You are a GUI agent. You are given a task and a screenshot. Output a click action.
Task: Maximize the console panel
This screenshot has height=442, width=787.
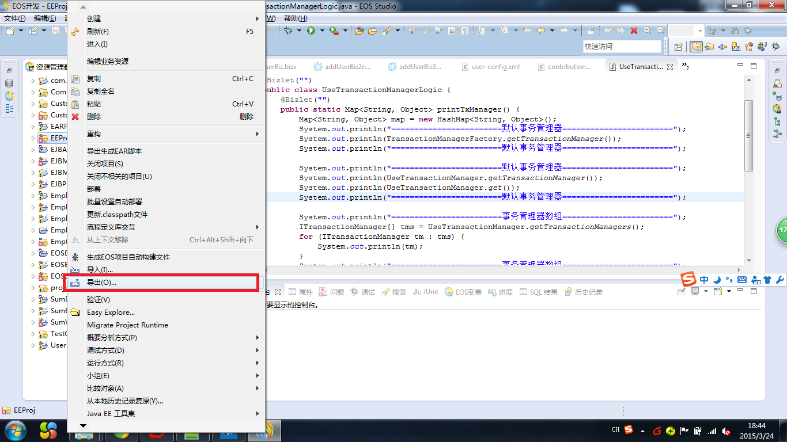(753, 292)
